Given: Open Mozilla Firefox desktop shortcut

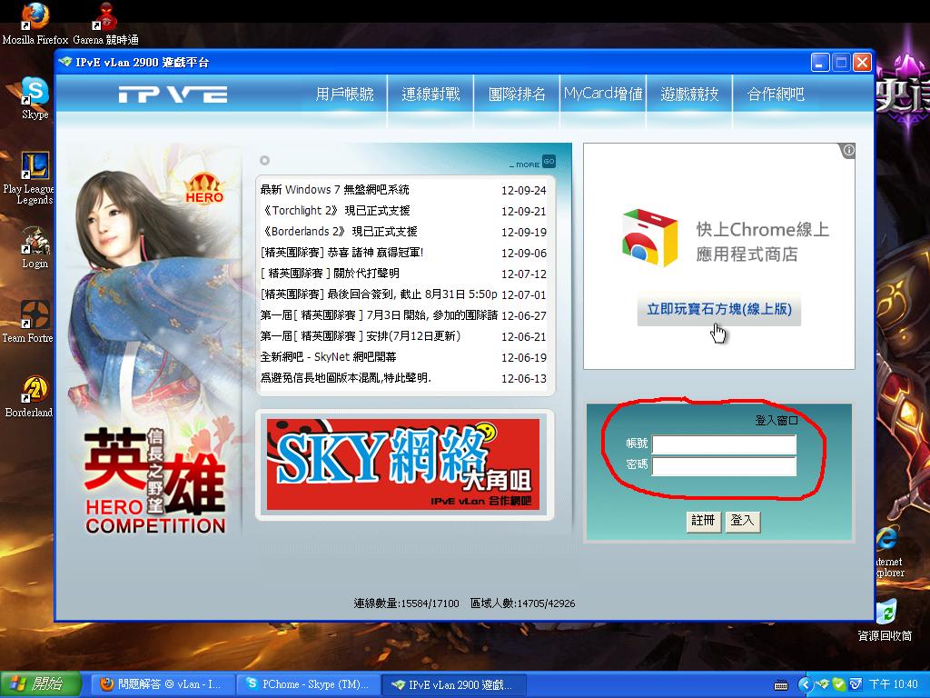Looking at the screenshot, I should (x=35, y=18).
